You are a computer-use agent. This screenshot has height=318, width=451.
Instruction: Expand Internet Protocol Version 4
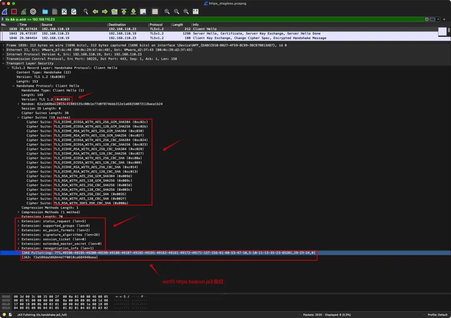[3, 54]
